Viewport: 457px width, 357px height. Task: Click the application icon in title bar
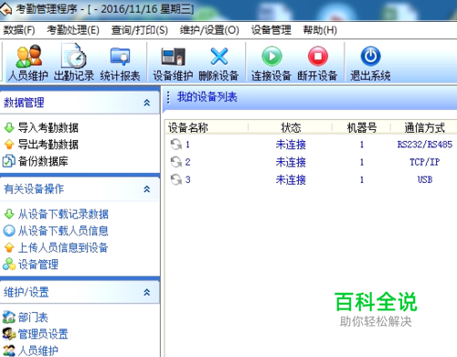click(x=6, y=9)
